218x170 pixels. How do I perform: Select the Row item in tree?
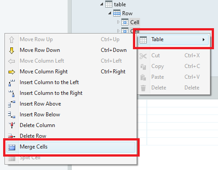pos(127,13)
